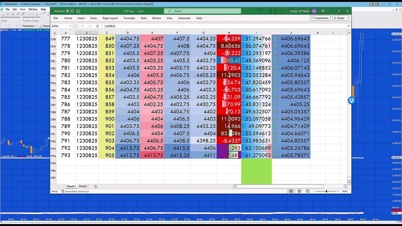Viewport: 402px width, 226px height.
Task: Switch to Insert ribbon tab
Action: tap(81, 18)
